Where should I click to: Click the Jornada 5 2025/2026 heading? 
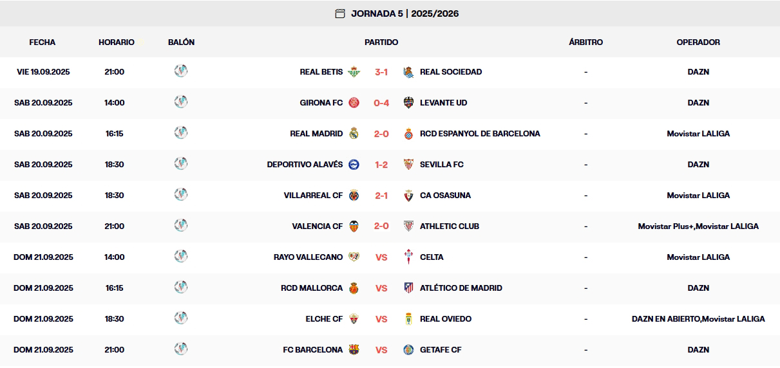click(x=404, y=14)
